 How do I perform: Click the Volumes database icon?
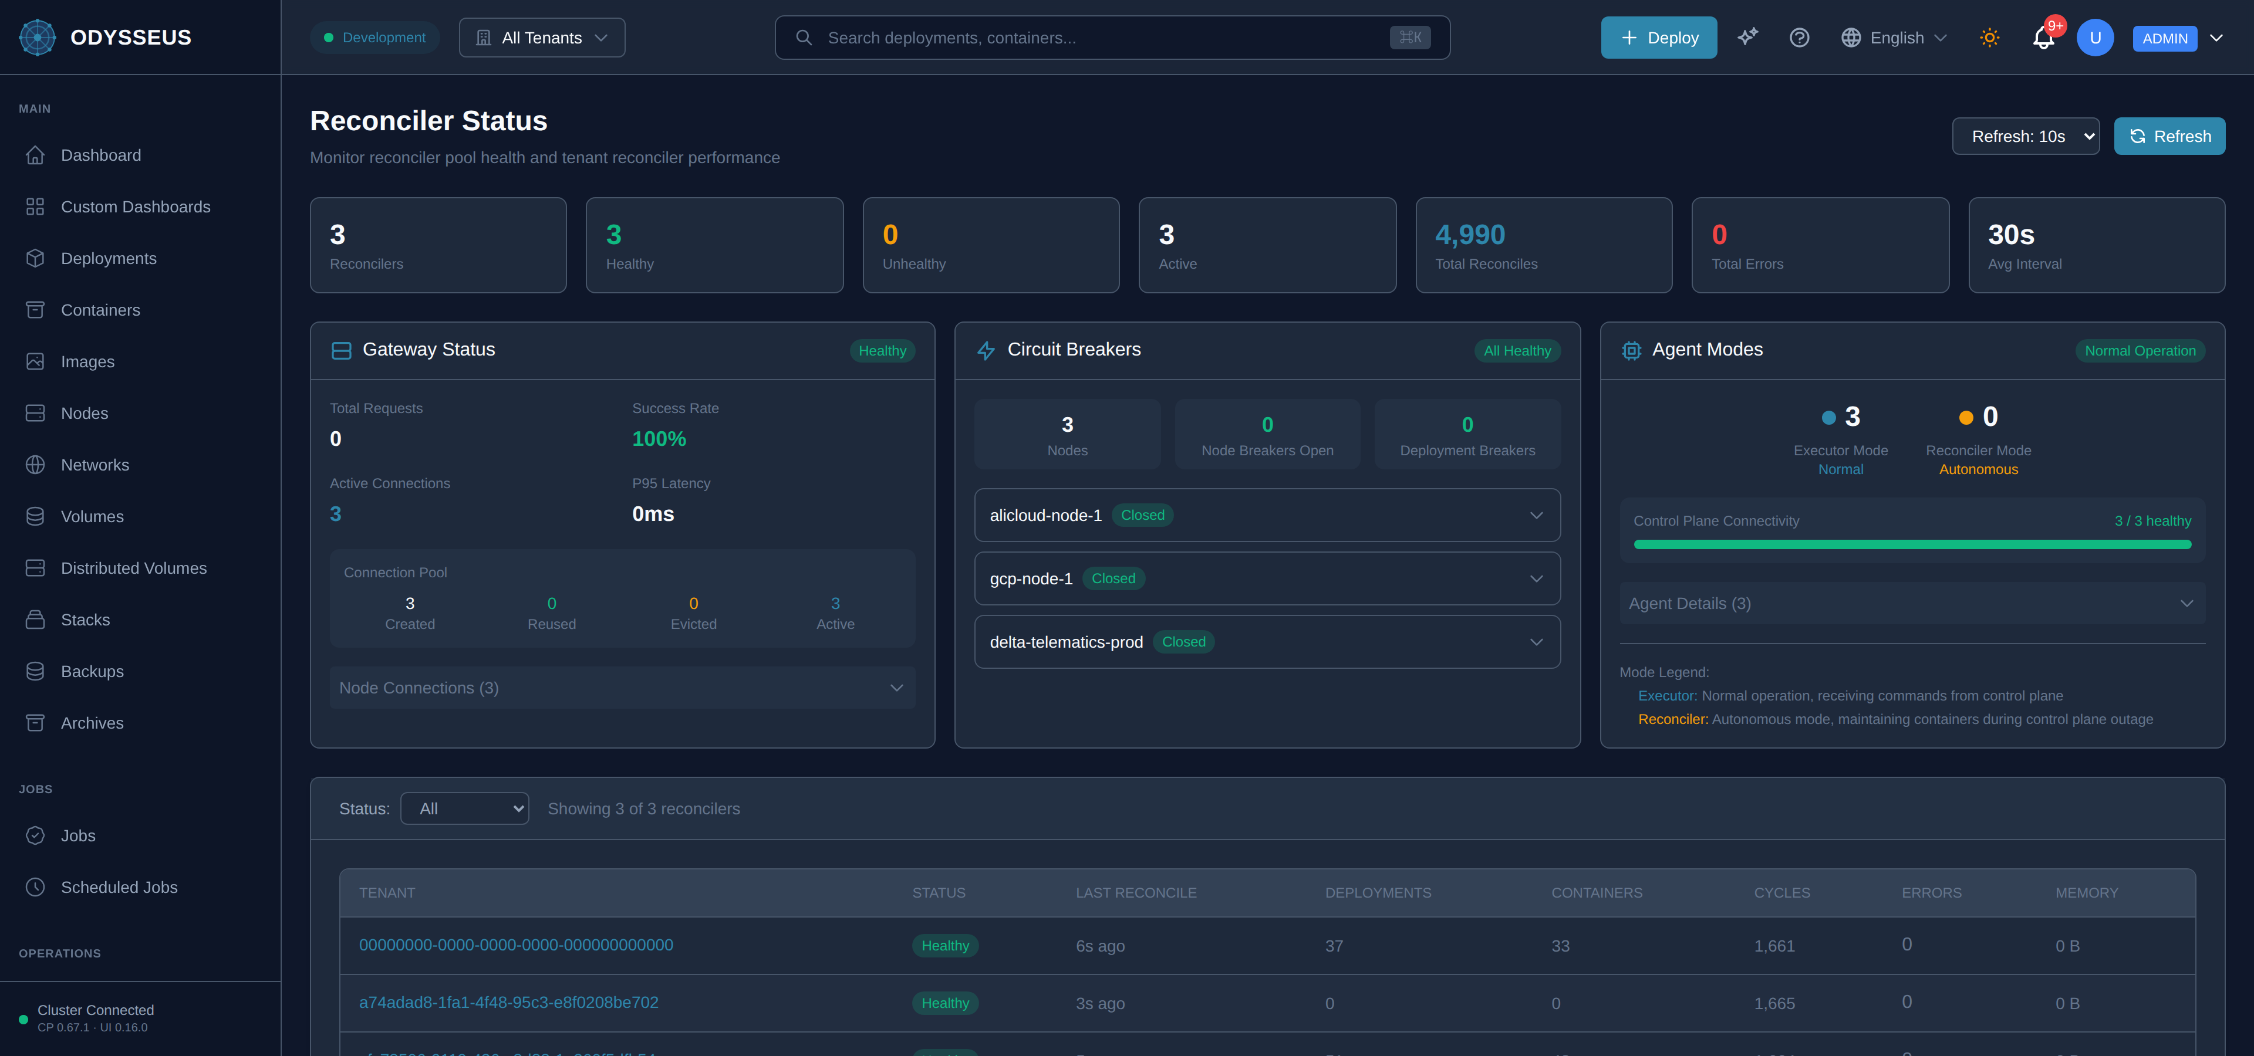pyautogui.click(x=35, y=516)
